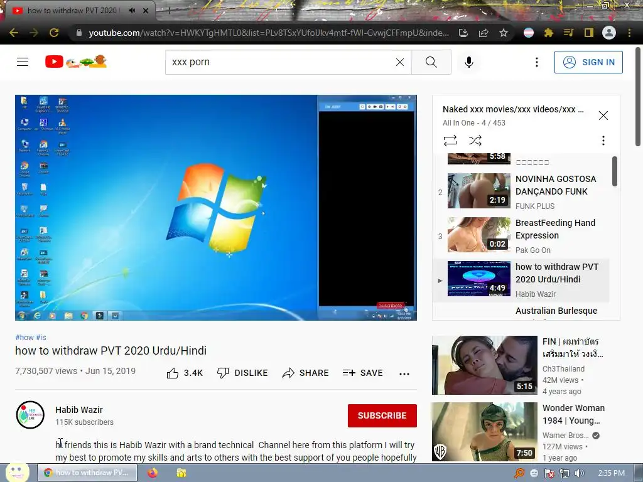
Task: Start voice search with the microphone
Action: [x=469, y=62]
